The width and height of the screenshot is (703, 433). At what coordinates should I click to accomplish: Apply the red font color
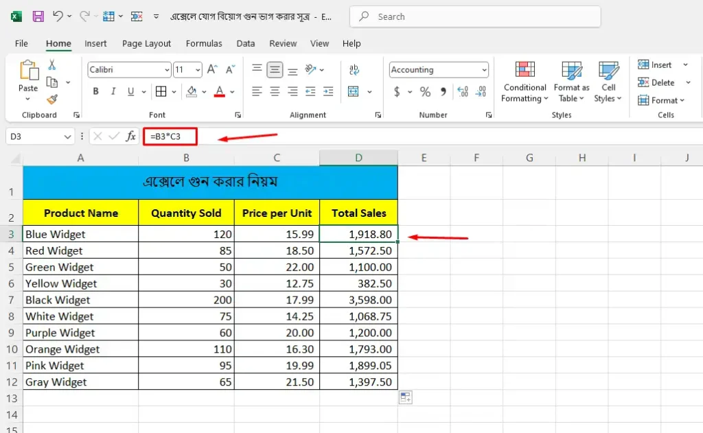click(x=220, y=91)
